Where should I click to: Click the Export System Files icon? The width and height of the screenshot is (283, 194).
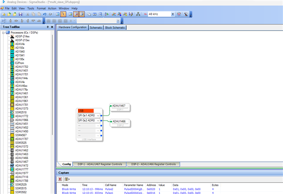(x=131, y=14)
